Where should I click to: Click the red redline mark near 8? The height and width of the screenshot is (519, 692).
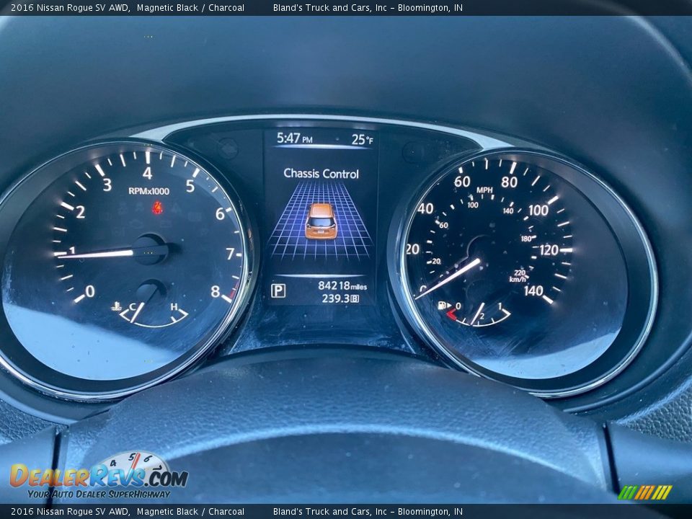232,292
